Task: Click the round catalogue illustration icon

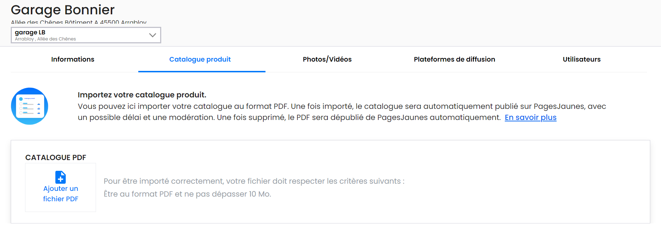Action: point(29,106)
